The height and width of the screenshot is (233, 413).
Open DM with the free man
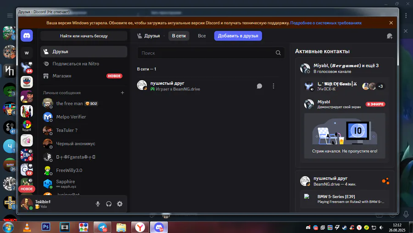pos(84,104)
